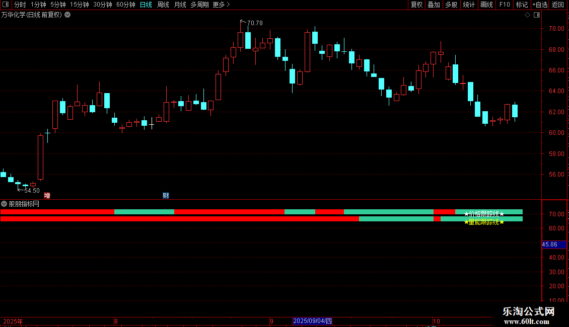Click the 45.86 indicator value box
This screenshot has width=569, height=327.
(x=554, y=244)
